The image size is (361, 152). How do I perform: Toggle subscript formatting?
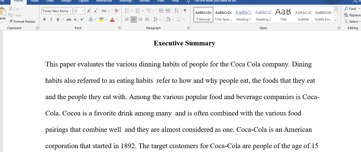click(x=76, y=19)
